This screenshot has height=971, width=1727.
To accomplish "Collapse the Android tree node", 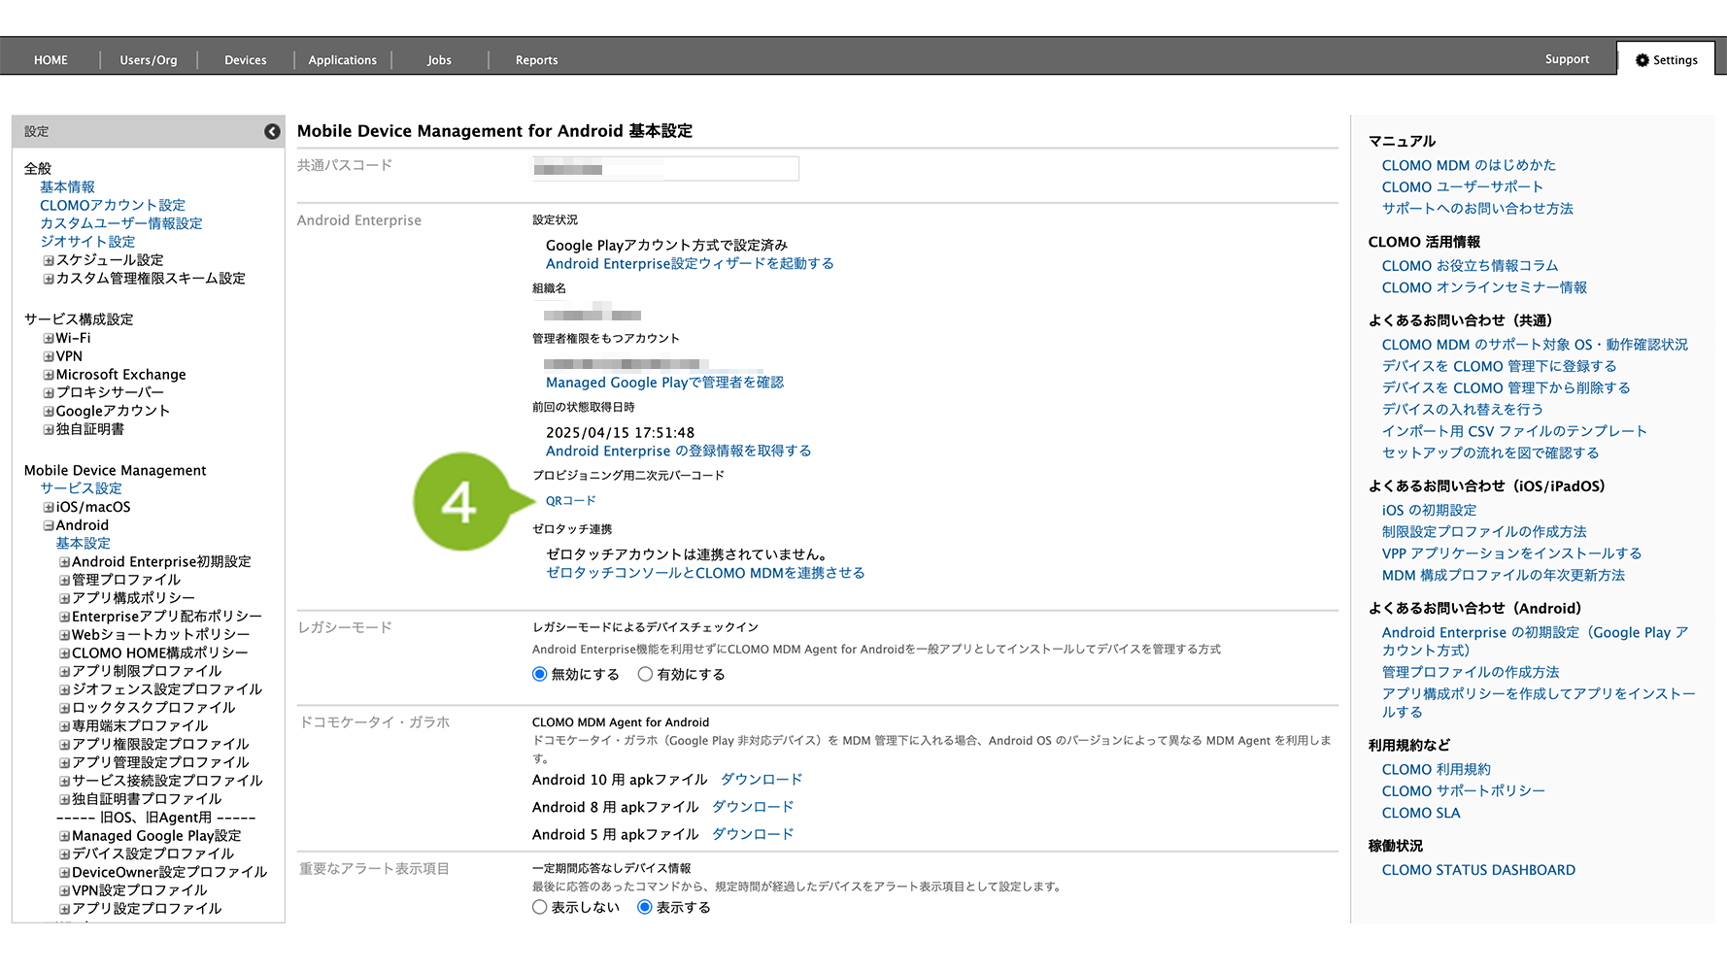I will (x=49, y=525).
